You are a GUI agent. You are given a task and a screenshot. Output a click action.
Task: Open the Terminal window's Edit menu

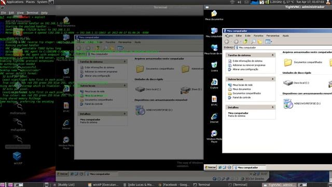(x=11, y=12)
